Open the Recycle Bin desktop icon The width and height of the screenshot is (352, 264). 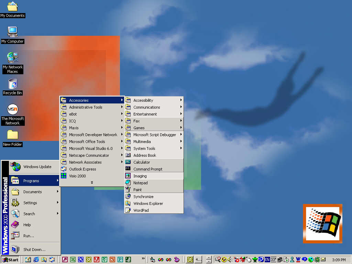pos(13,87)
